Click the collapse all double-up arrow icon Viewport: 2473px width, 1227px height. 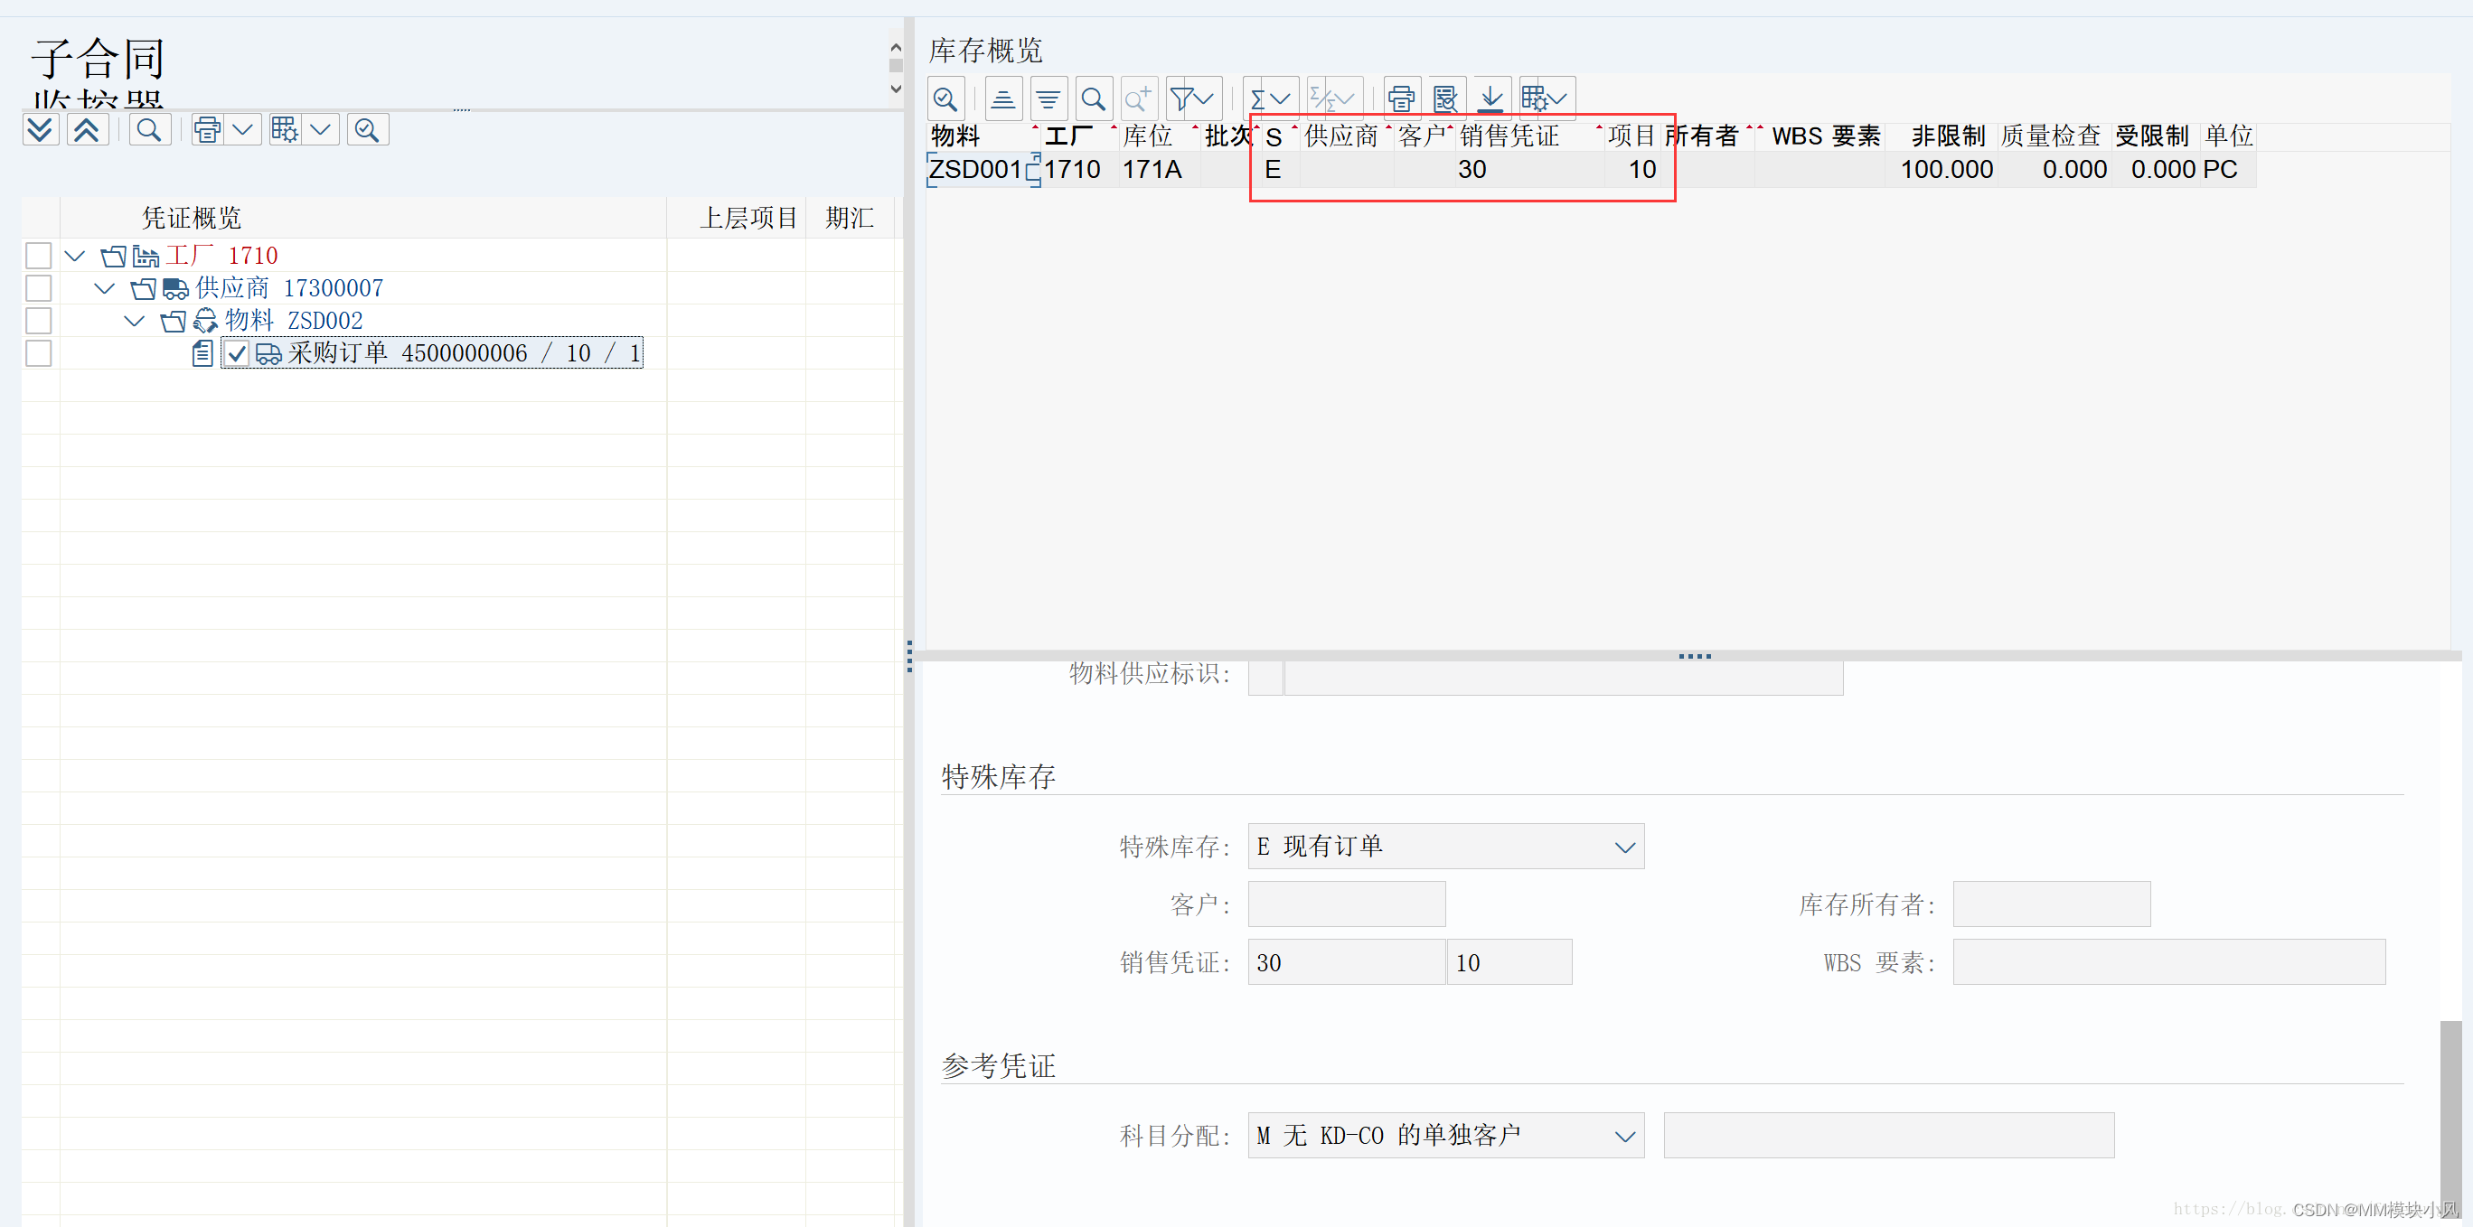click(x=87, y=129)
